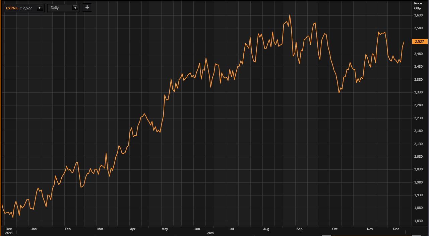Click the 2,580 price axis label
The width and height of the screenshot is (429, 236).
tap(419, 28)
